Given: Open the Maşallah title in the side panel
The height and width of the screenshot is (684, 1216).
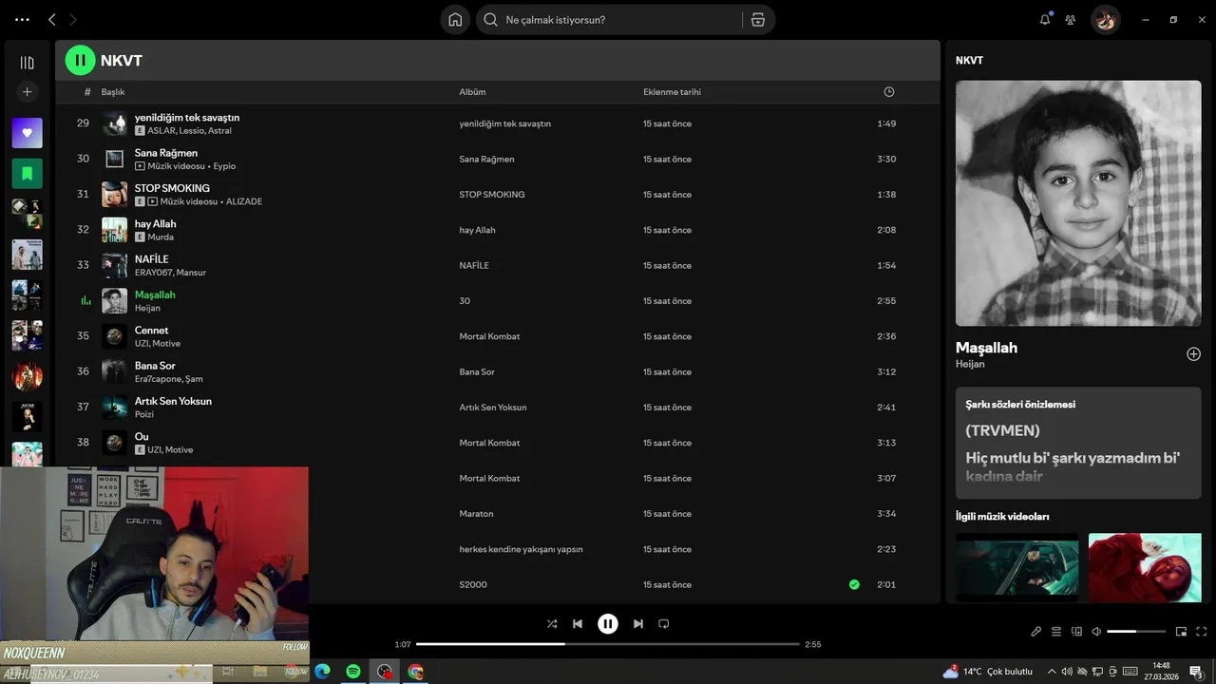Looking at the screenshot, I should tap(986, 348).
